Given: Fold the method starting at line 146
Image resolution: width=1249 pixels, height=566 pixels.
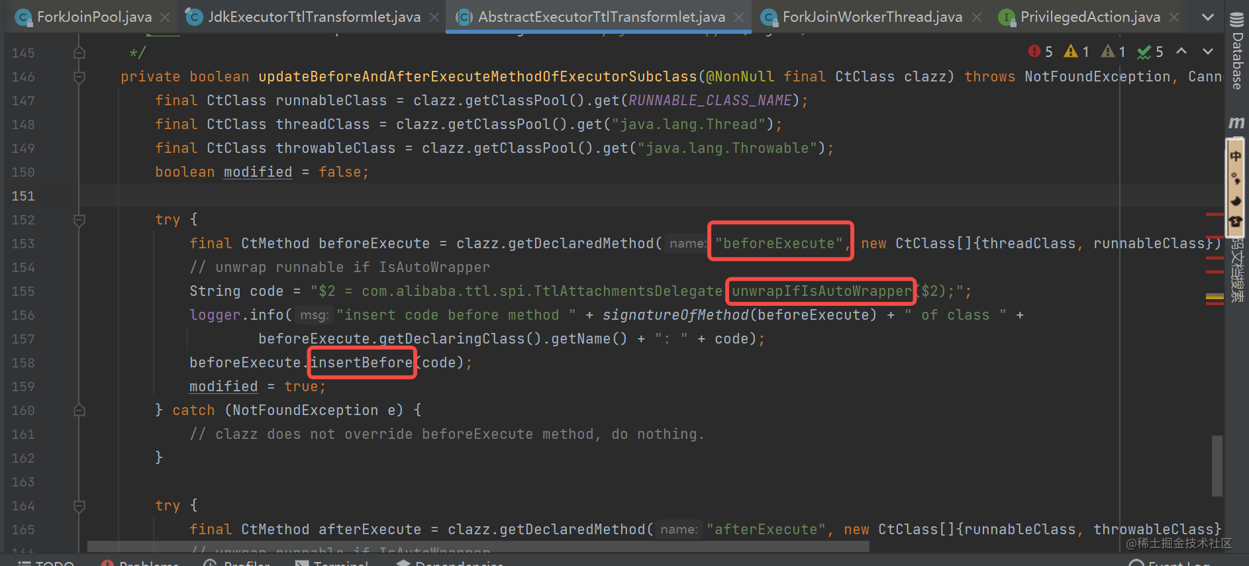Looking at the screenshot, I should coord(79,77).
